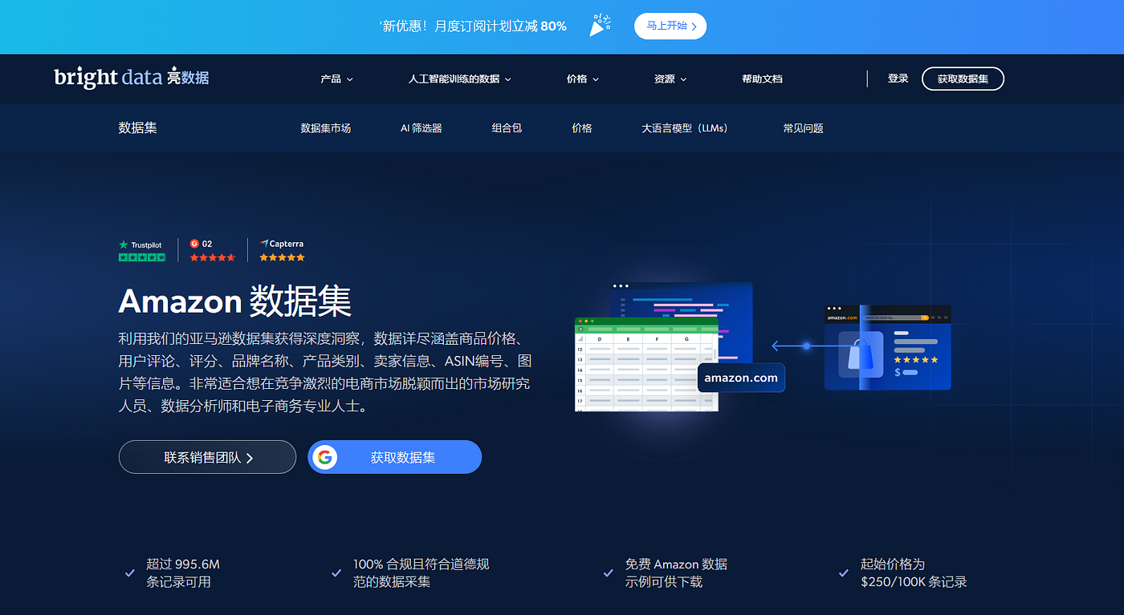Viewport: 1124px width, 615px height.
Task: Click the G2 rating badge
Action: (x=213, y=250)
